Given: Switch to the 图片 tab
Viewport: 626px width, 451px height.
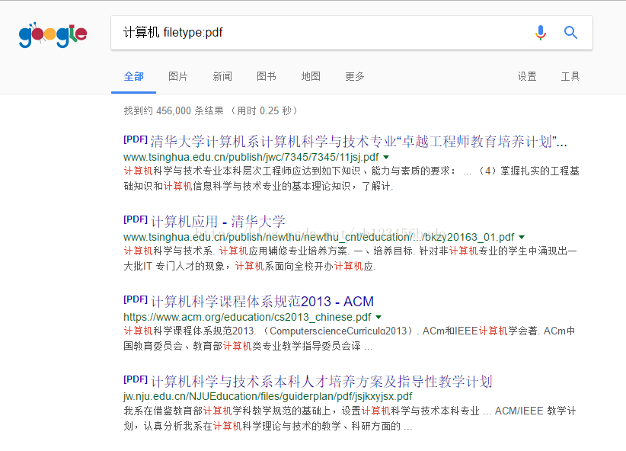Looking at the screenshot, I should (177, 76).
